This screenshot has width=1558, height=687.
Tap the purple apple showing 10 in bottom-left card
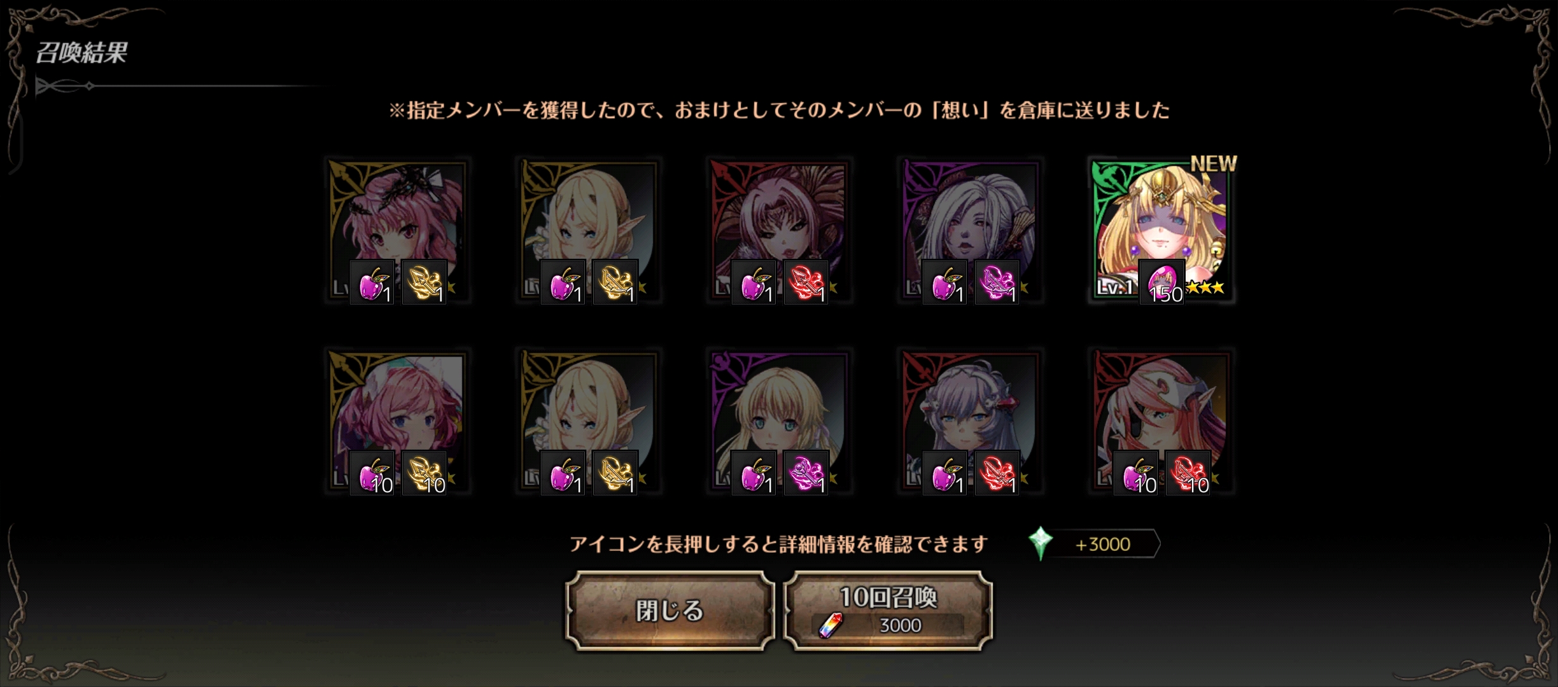coord(372,473)
